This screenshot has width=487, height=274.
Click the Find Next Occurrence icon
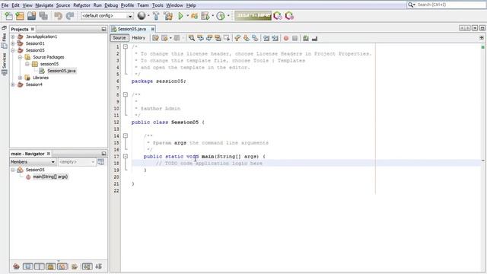click(209, 38)
